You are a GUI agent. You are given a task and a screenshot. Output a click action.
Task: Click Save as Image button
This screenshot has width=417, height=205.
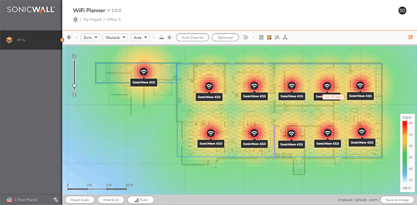coord(398,200)
